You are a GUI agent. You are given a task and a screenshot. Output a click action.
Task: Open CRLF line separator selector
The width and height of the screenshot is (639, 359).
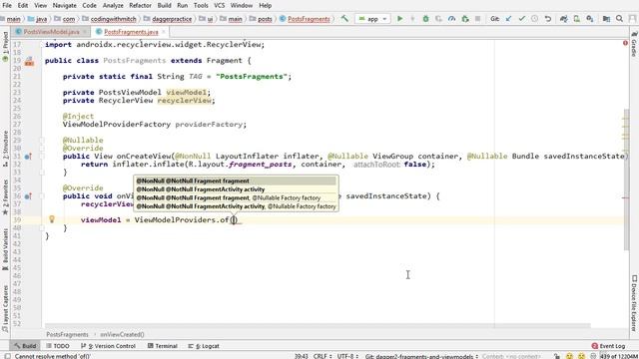321,356
